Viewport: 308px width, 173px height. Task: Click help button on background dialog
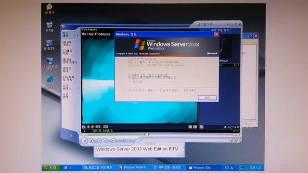(250, 36)
